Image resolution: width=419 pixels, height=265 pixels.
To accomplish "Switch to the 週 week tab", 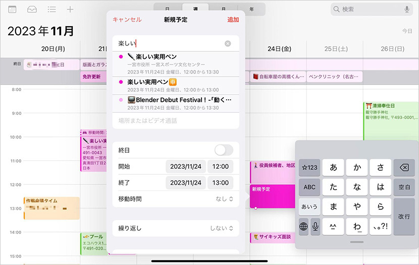I will 195,9.
